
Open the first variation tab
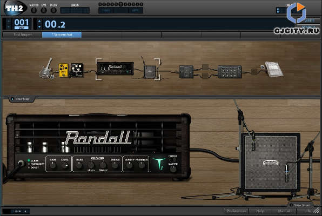[x=22, y=35]
